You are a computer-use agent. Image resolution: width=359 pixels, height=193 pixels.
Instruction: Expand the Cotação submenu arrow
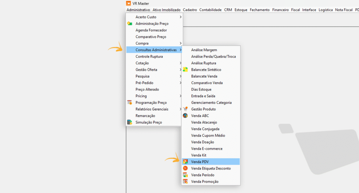181,63
